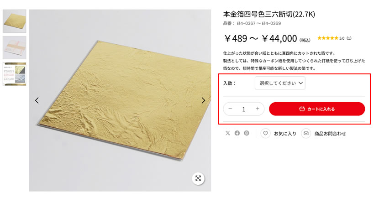Screen dimensions: 379x203
Task: Click the dropdown chevron beside 選択してください
Action: click(x=300, y=83)
